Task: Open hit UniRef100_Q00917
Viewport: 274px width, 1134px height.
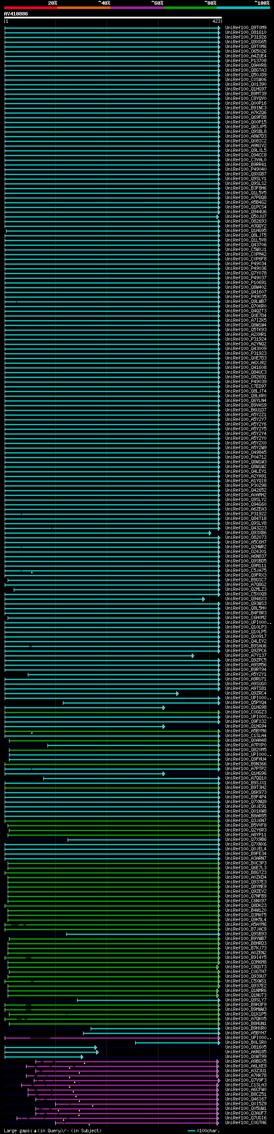Action: pyautogui.click(x=246, y=637)
